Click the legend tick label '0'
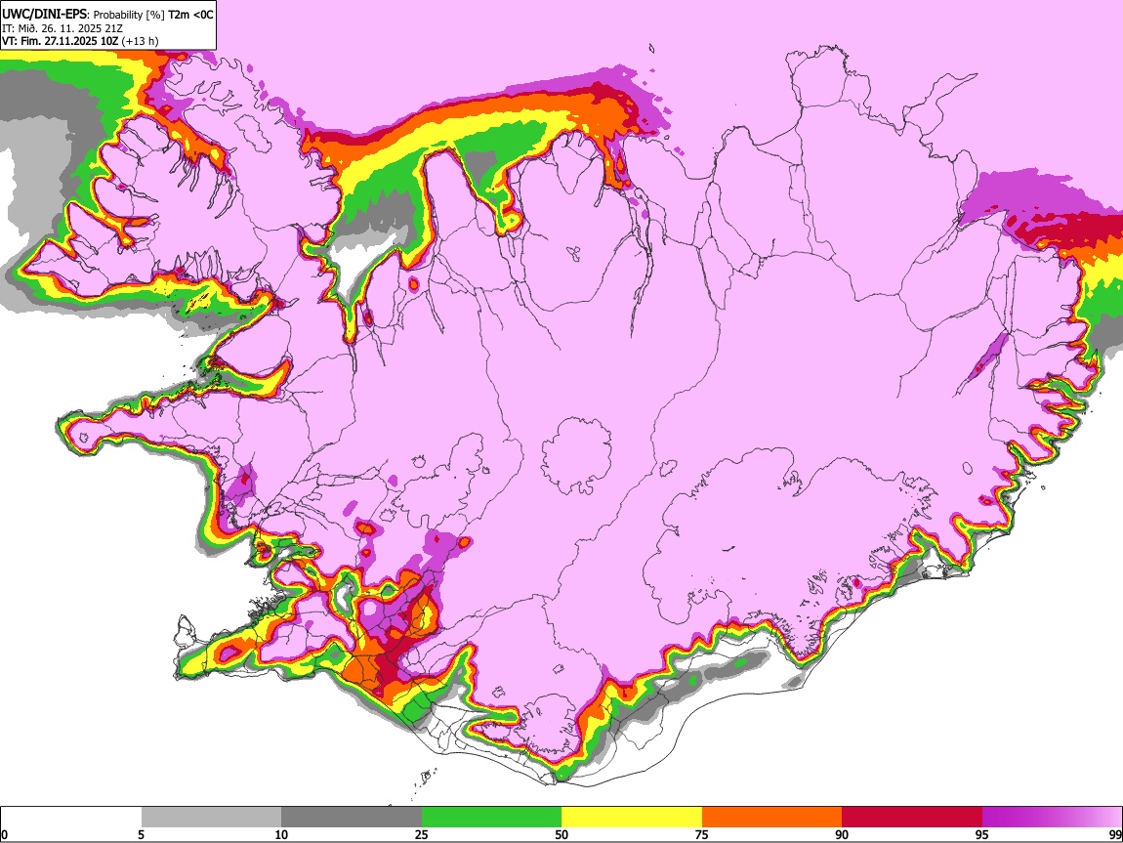Screen dimensions: 1123x843 tap(4, 834)
